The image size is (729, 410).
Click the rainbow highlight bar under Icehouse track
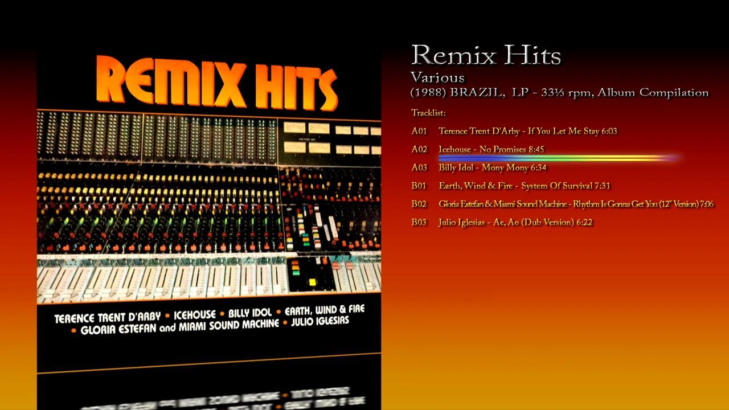558,157
